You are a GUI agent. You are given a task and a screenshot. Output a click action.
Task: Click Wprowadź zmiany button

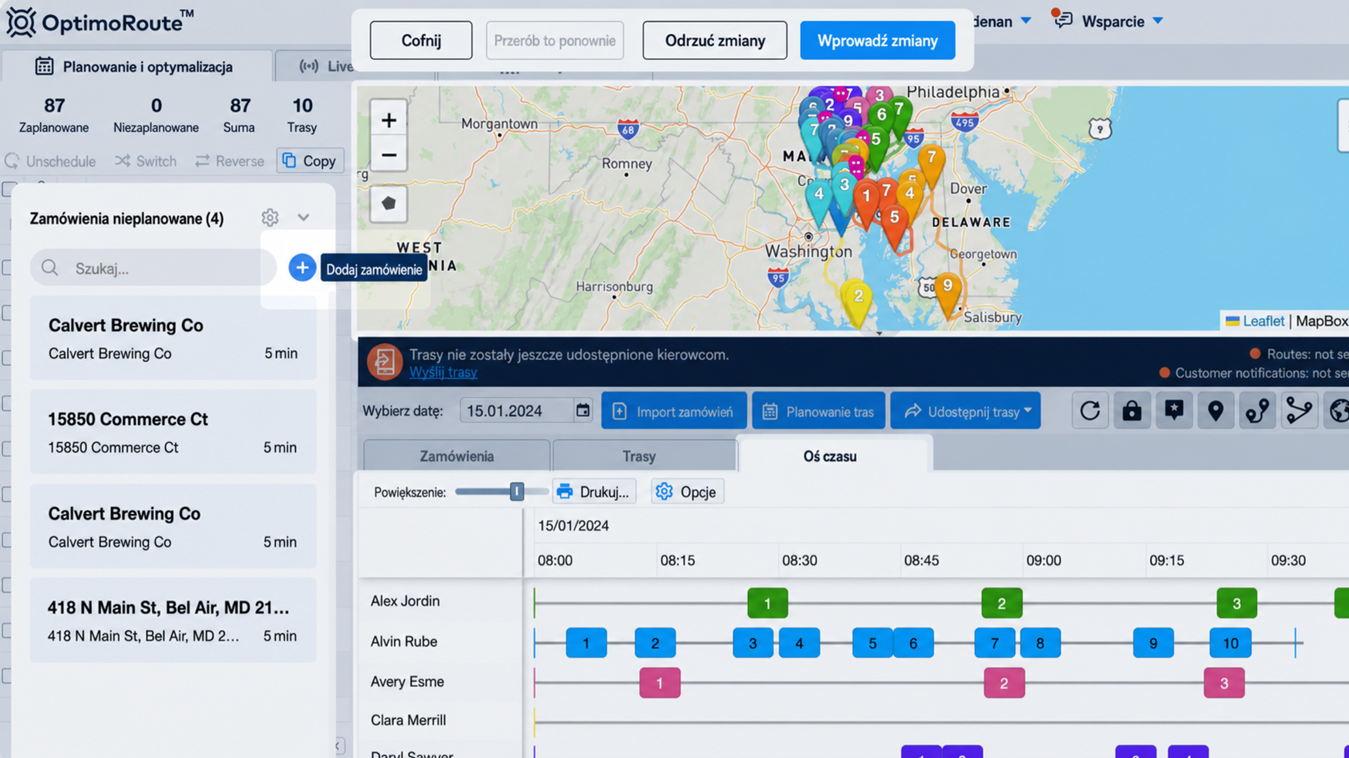[878, 40]
